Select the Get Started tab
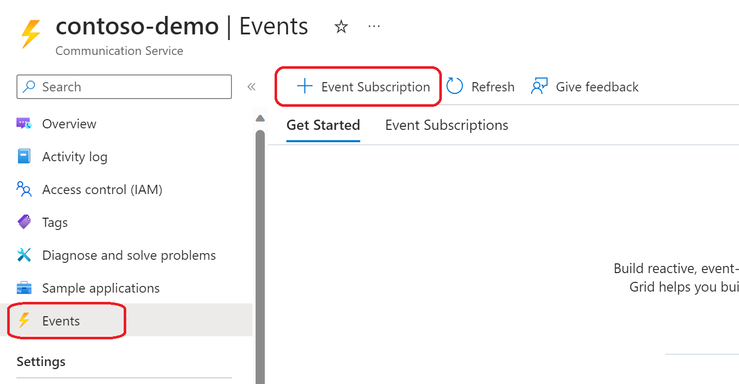The image size is (739, 384). pyautogui.click(x=323, y=125)
